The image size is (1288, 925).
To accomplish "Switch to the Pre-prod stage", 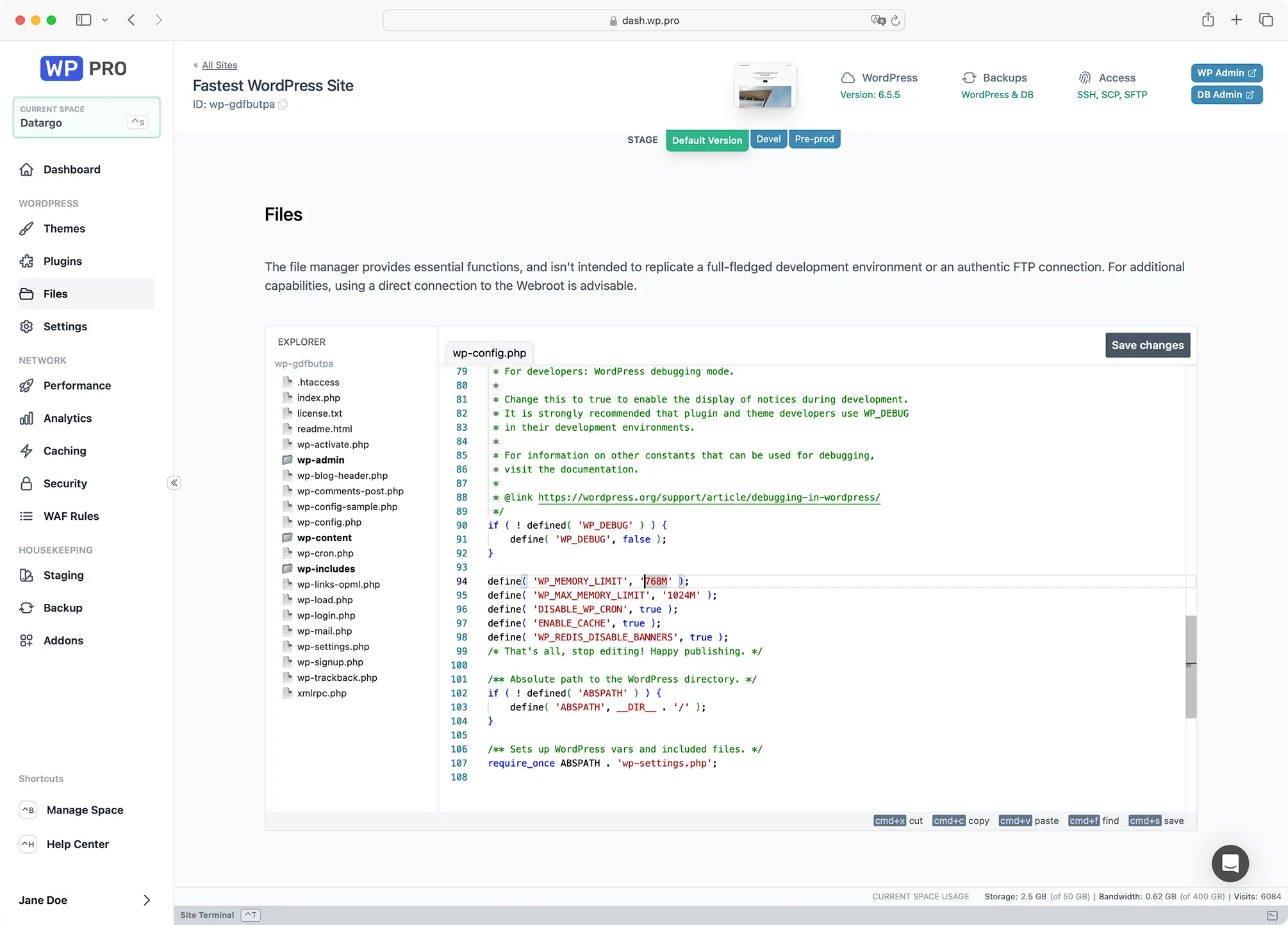I will click(x=814, y=139).
